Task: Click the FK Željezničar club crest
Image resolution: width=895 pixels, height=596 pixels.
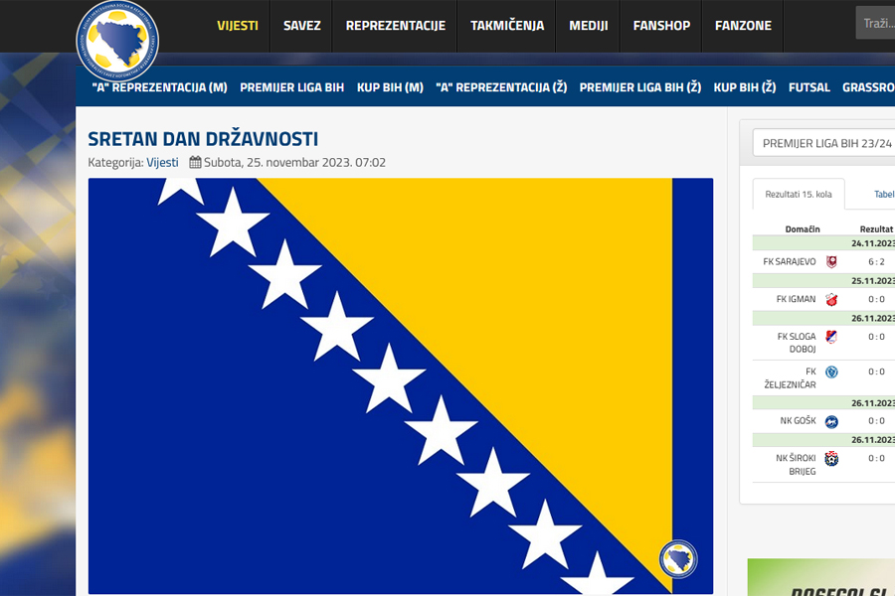Action: pyautogui.click(x=831, y=372)
